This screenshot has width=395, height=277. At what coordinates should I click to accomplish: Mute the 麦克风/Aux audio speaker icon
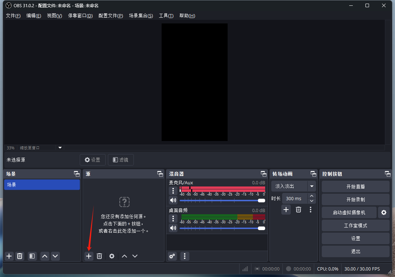click(x=173, y=200)
